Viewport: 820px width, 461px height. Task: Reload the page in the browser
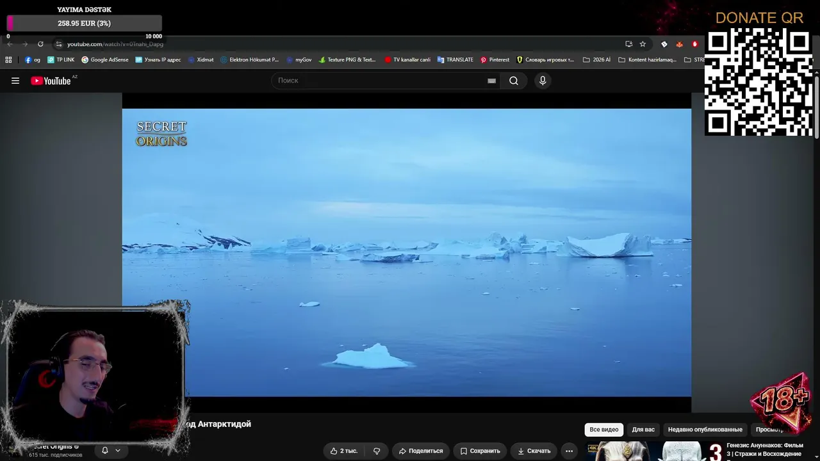click(x=40, y=44)
